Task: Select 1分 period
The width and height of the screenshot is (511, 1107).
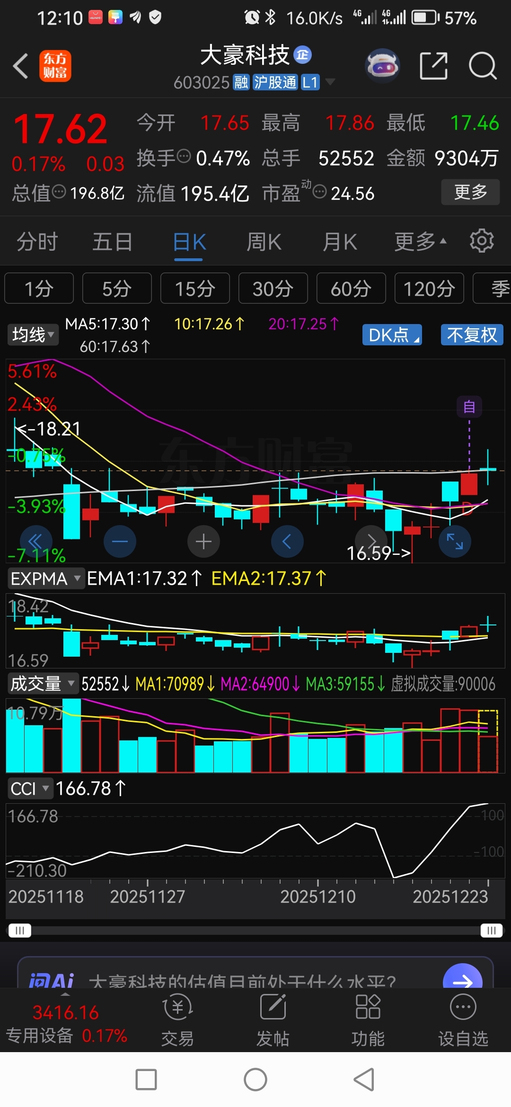Action: (39, 288)
